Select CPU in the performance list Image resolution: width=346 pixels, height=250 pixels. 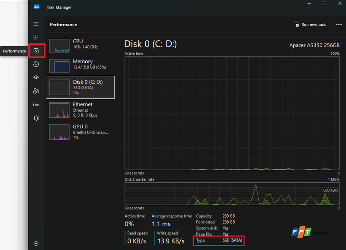click(80, 45)
